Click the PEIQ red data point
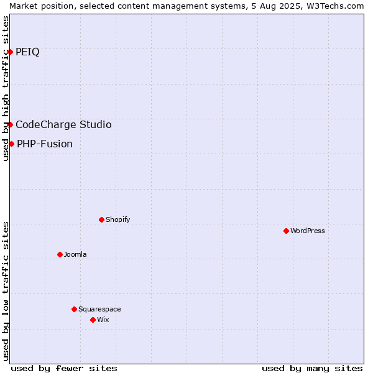Screen dimensions: 373x373 tap(10, 52)
